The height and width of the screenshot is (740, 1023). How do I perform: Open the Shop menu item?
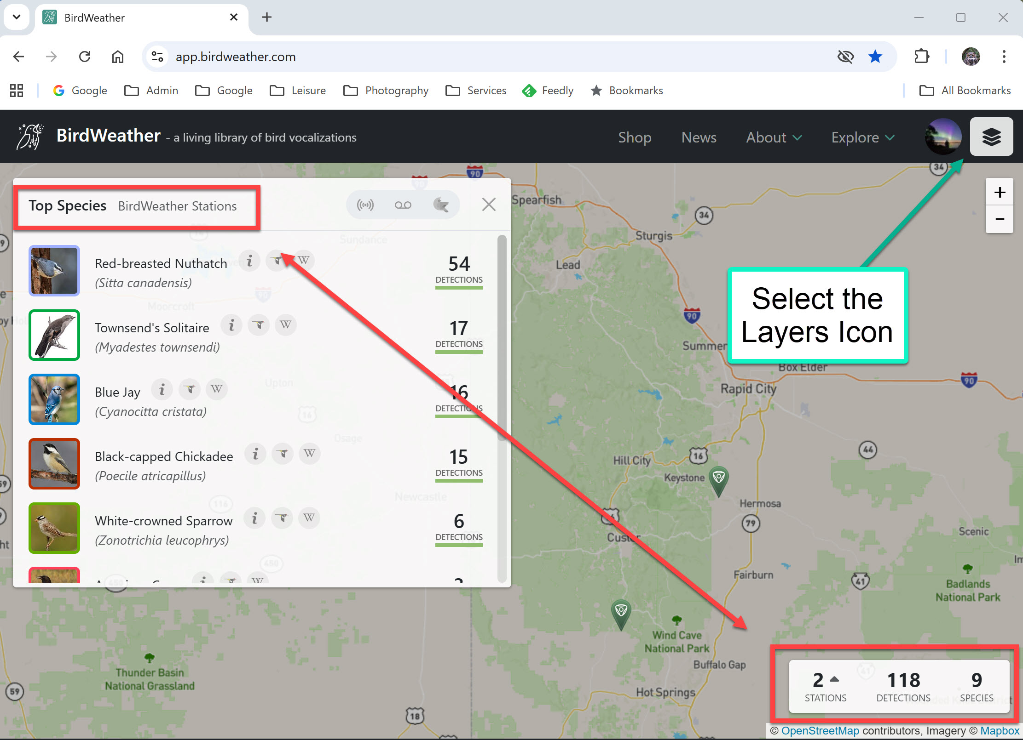pos(634,137)
